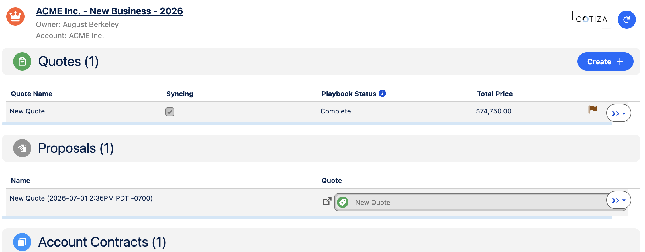Click the brown flag icon on New Quote row
Viewport: 645px width, 252px height.
(x=593, y=109)
